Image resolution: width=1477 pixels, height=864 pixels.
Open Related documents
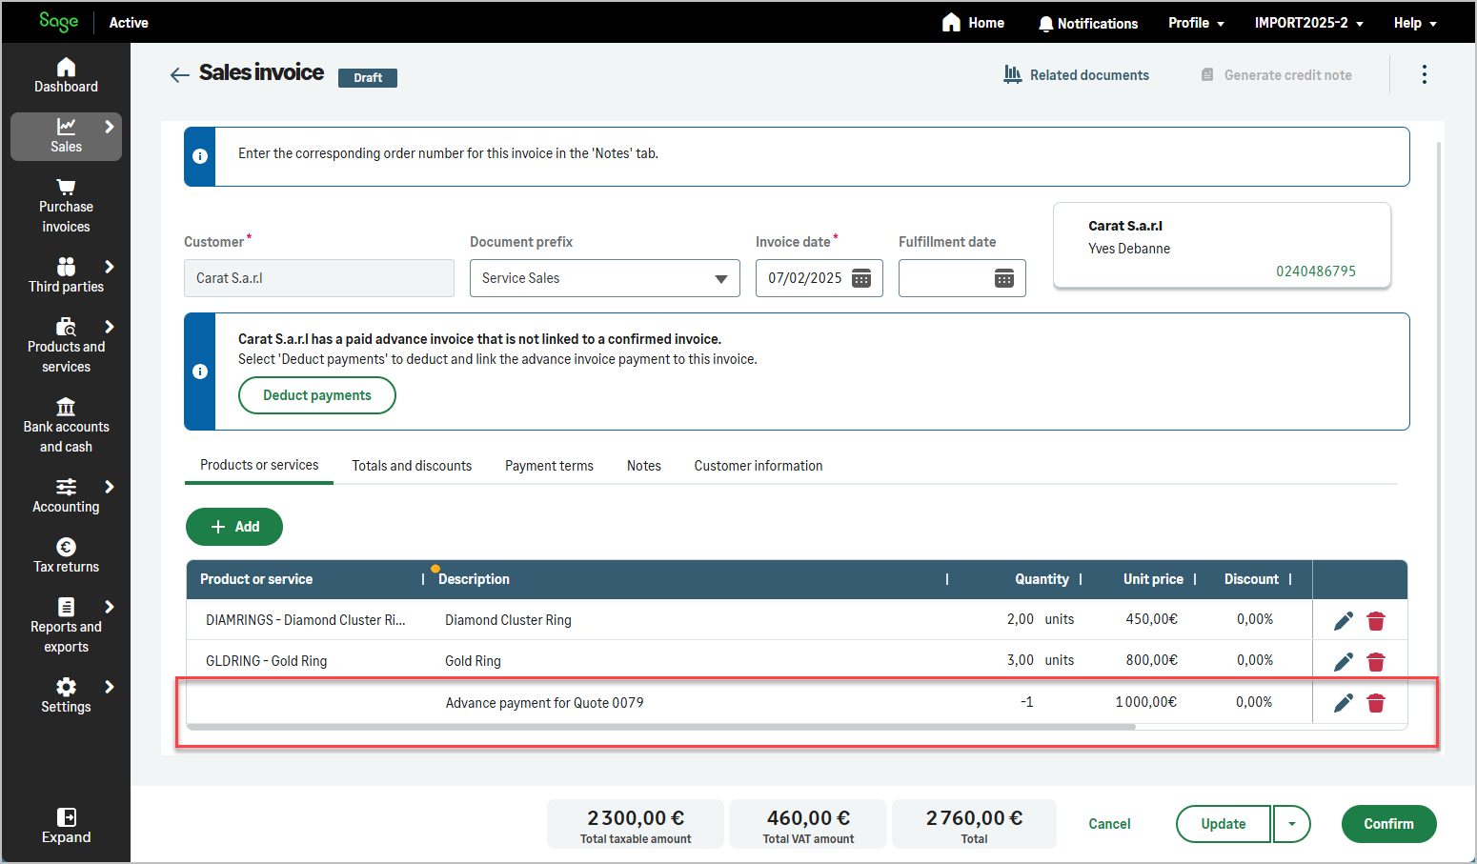tap(1077, 75)
